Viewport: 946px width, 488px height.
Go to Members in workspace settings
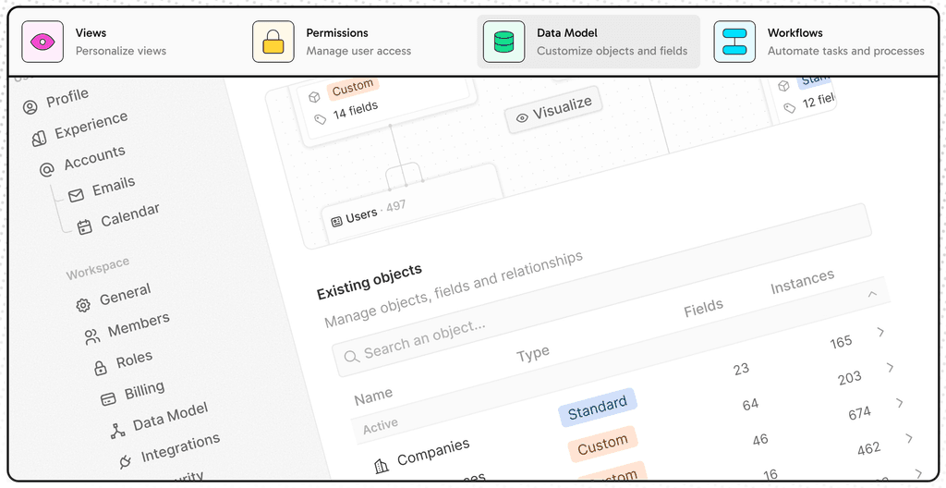point(127,329)
